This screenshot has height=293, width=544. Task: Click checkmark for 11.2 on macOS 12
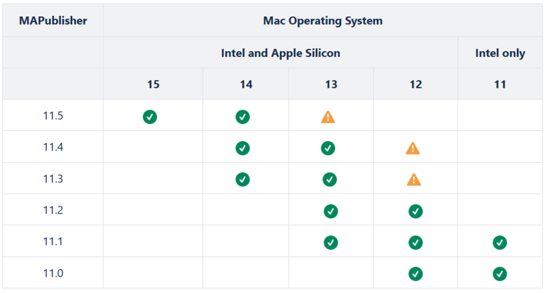coord(415,211)
